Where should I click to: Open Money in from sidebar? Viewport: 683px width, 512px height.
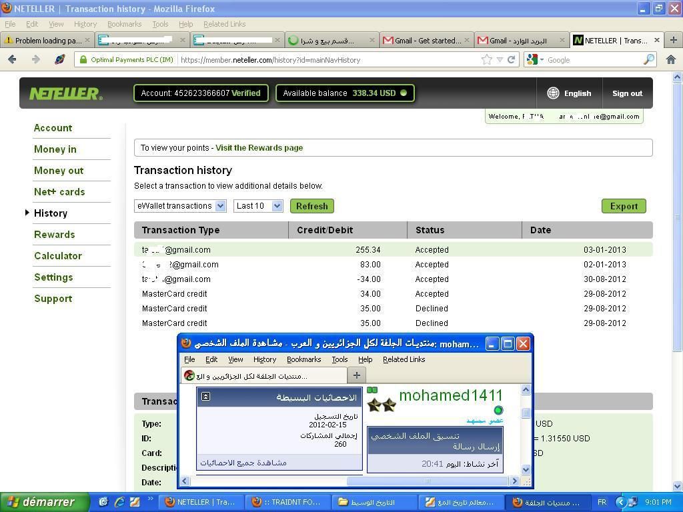tap(55, 149)
